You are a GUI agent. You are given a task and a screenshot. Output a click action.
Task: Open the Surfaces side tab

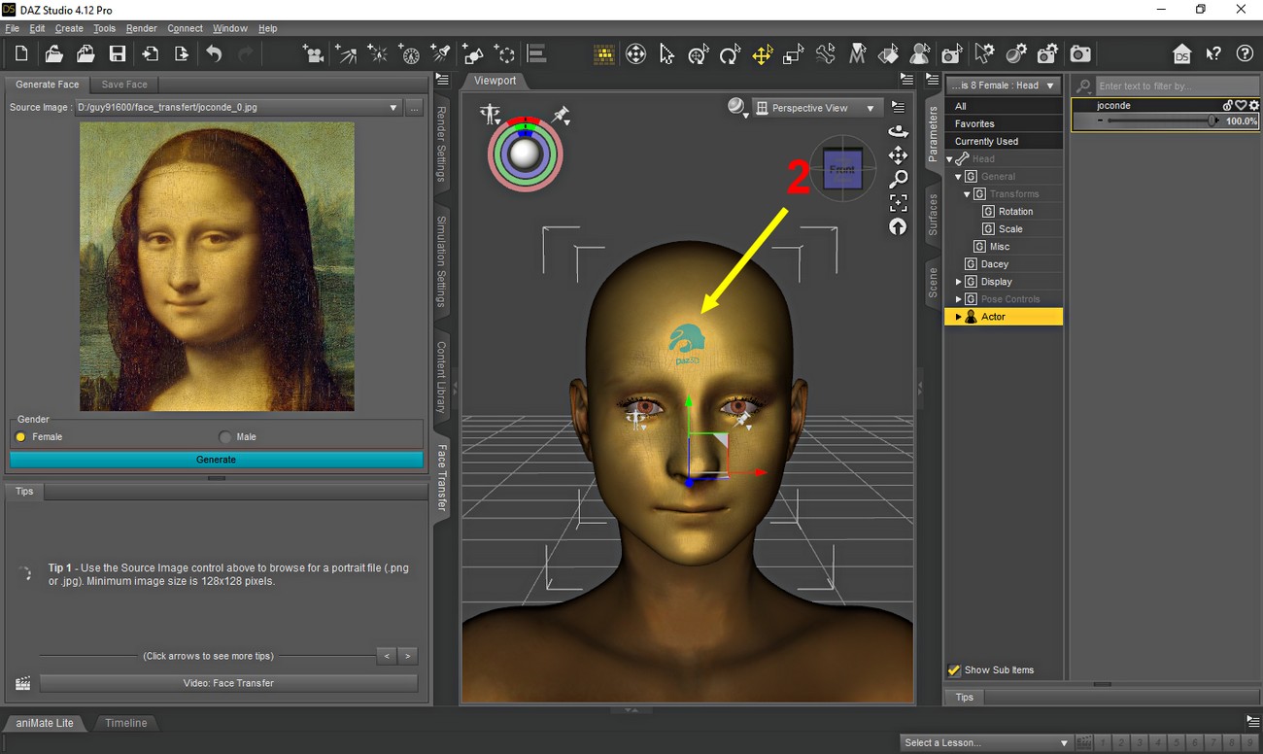point(934,214)
